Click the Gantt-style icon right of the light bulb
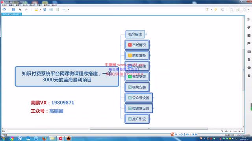Screen dimensions: 252x141 click(x=222, y=9)
